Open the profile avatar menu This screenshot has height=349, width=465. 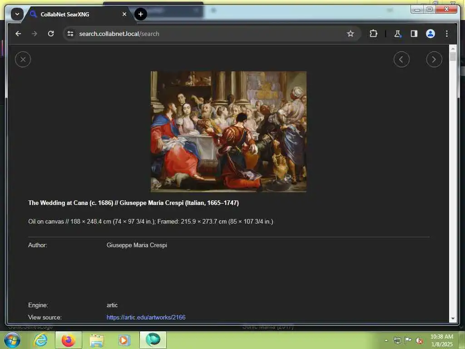point(430,34)
